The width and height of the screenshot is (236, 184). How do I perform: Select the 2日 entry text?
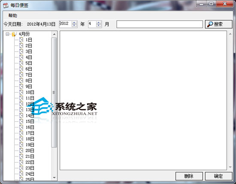coord(29,46)
